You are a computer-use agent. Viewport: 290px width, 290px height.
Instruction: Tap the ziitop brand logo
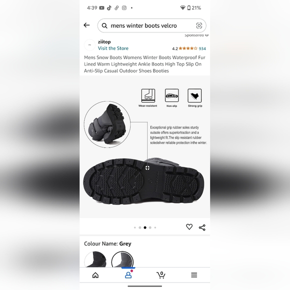click(89, 45)
